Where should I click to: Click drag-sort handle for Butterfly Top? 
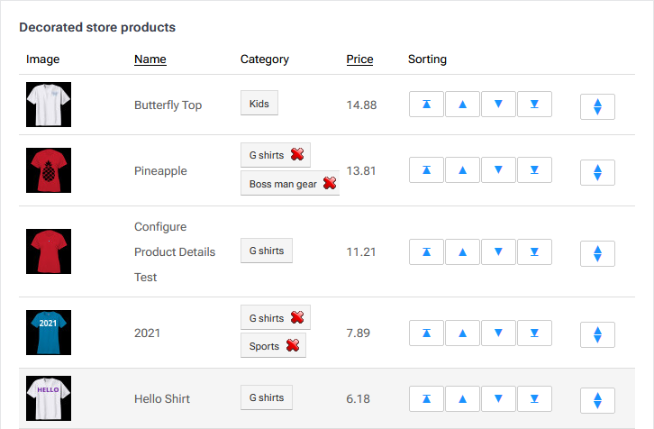click(x=597, y=106)
